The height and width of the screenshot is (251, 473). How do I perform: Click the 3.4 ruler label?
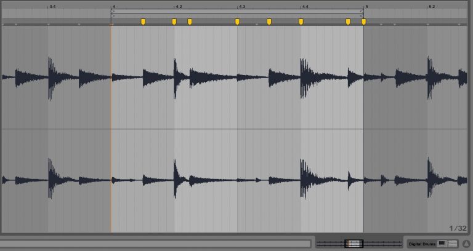coord(52,7)
